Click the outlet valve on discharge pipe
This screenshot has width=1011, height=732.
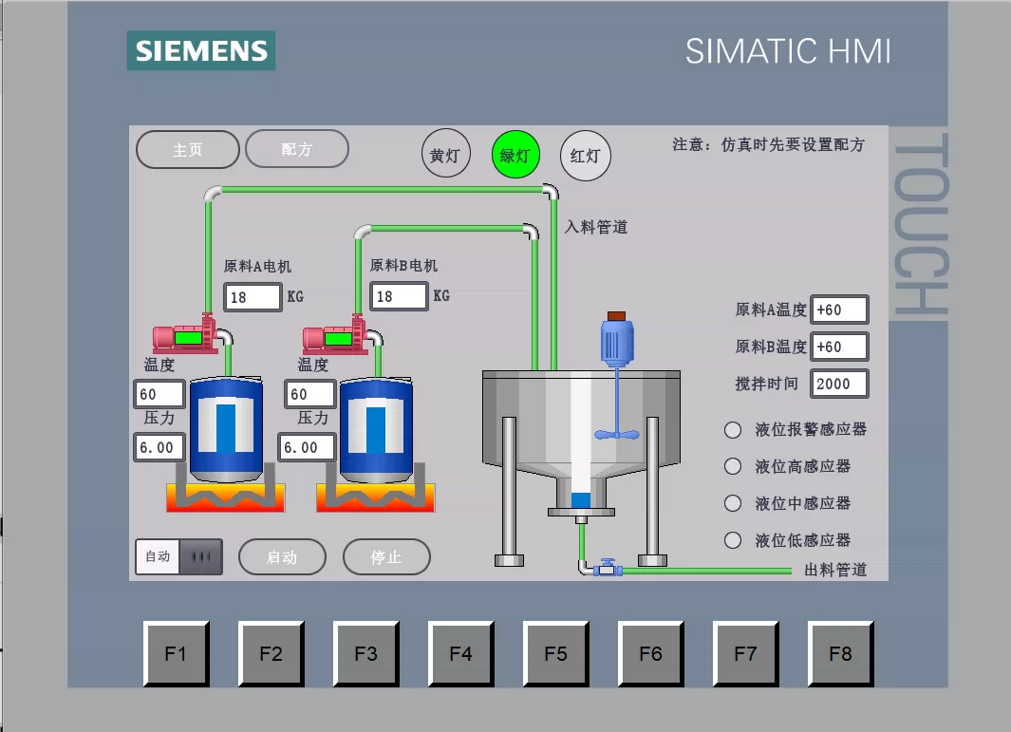click(x=608, y=568)
